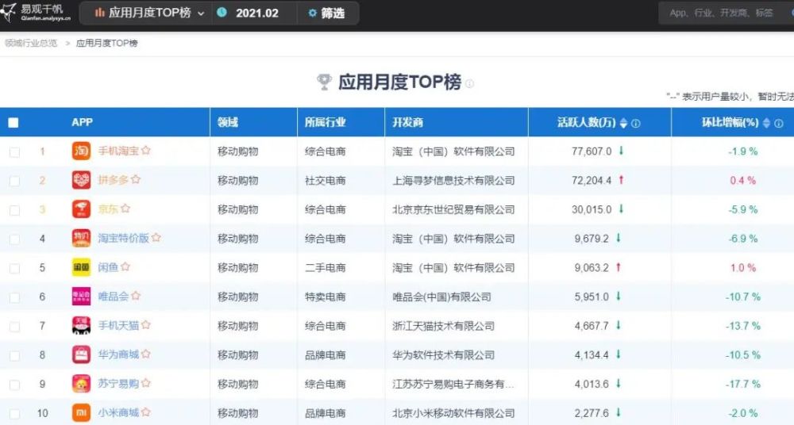
Task: Check the box for 手机天猫 row
Action: (x=14, y=327)
